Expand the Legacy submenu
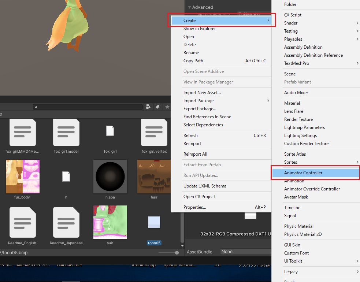 point(316,272)
